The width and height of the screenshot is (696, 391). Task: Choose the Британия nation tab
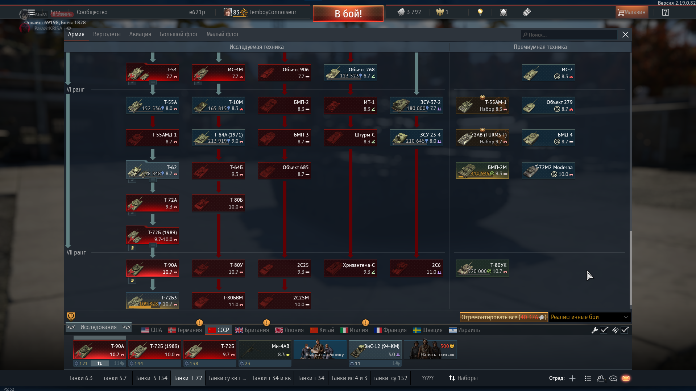tap(252, 330)
